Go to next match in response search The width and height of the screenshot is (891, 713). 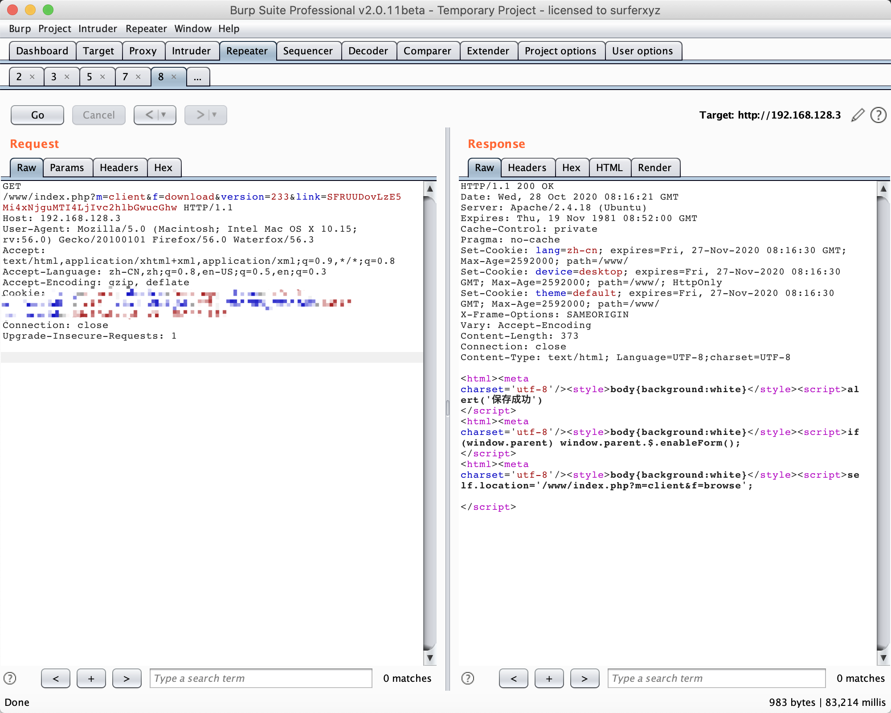point(584,678)
